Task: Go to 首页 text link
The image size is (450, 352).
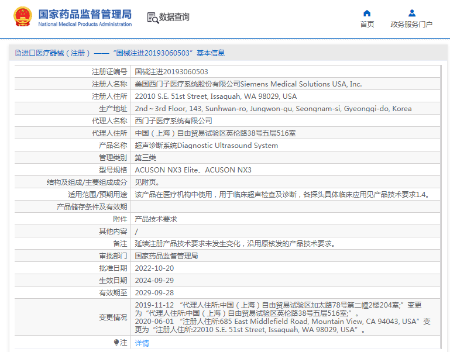Action: point(367,25)
